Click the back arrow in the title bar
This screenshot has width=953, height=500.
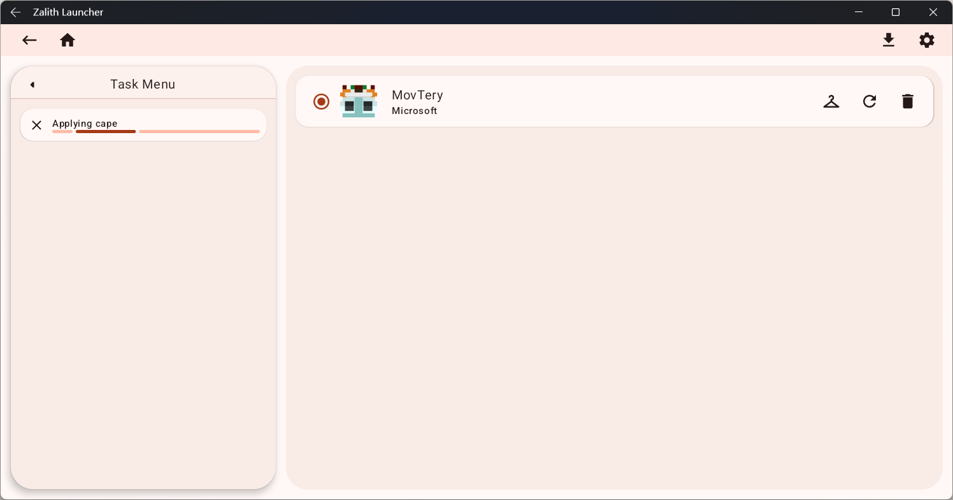pos(15,12)
